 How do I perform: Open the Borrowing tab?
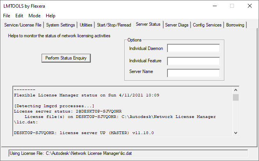pyautogui.click(x=235, y=25)
